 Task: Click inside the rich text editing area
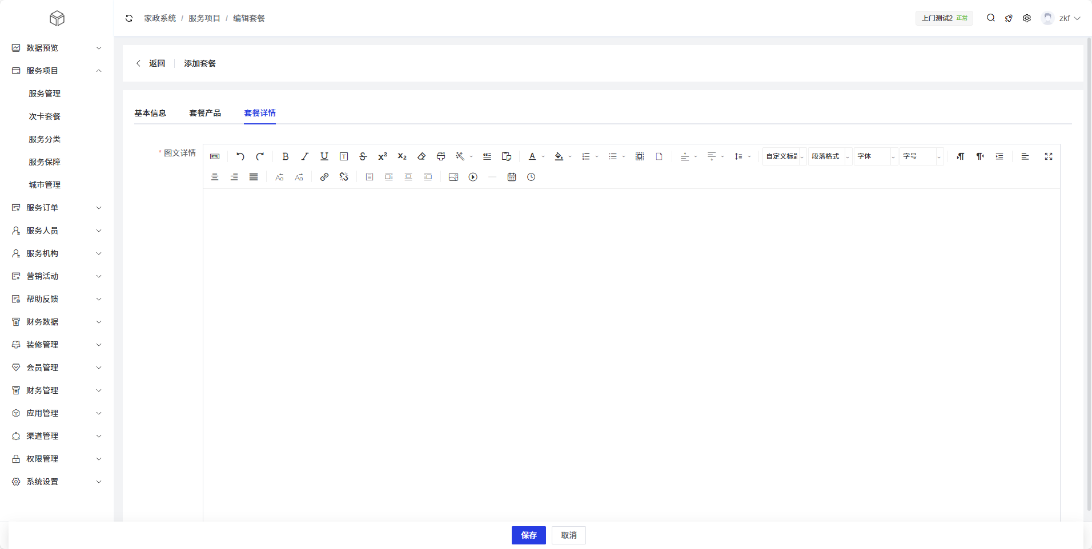(632, 354)
